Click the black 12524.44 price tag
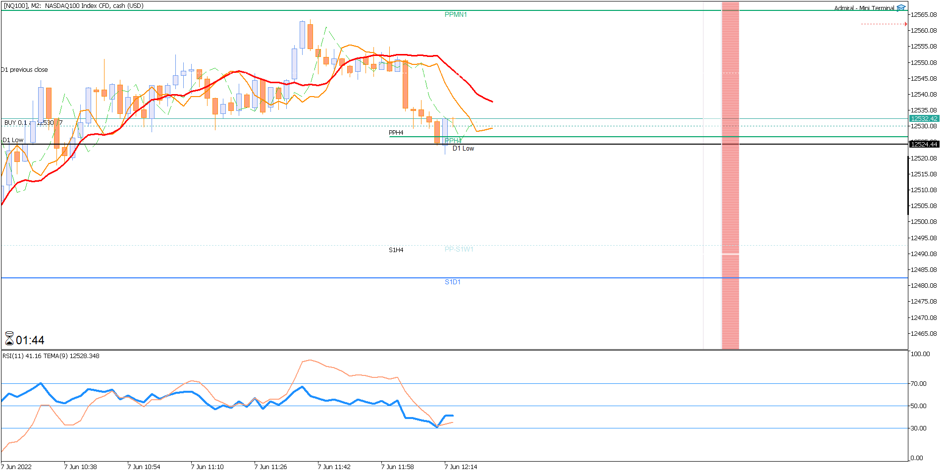Screen dimensions: 946x473 [924, 144]
